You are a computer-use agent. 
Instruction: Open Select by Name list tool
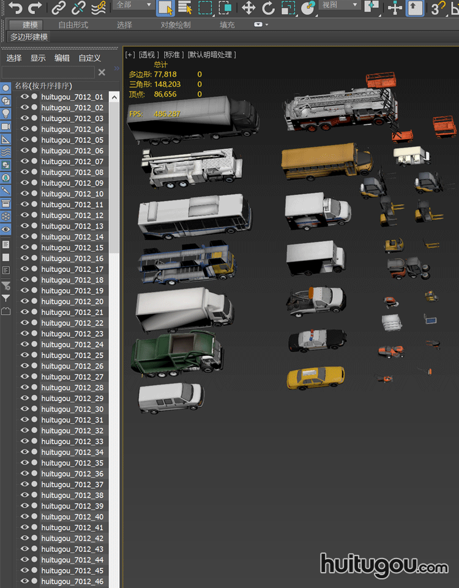click(185, 8)
